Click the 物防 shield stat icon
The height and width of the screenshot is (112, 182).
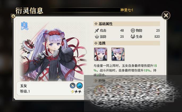[133, 30]
